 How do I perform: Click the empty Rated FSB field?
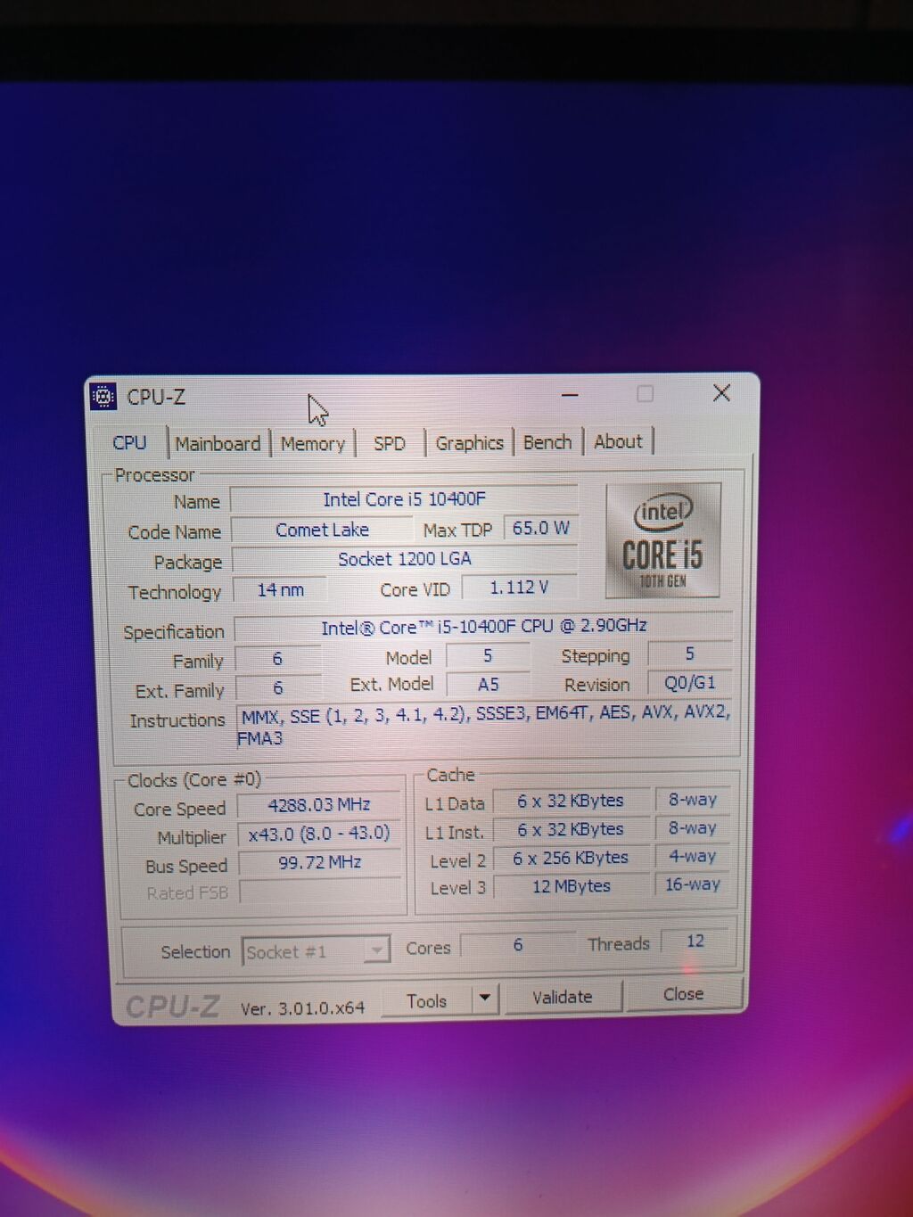[x=321, y=892]
